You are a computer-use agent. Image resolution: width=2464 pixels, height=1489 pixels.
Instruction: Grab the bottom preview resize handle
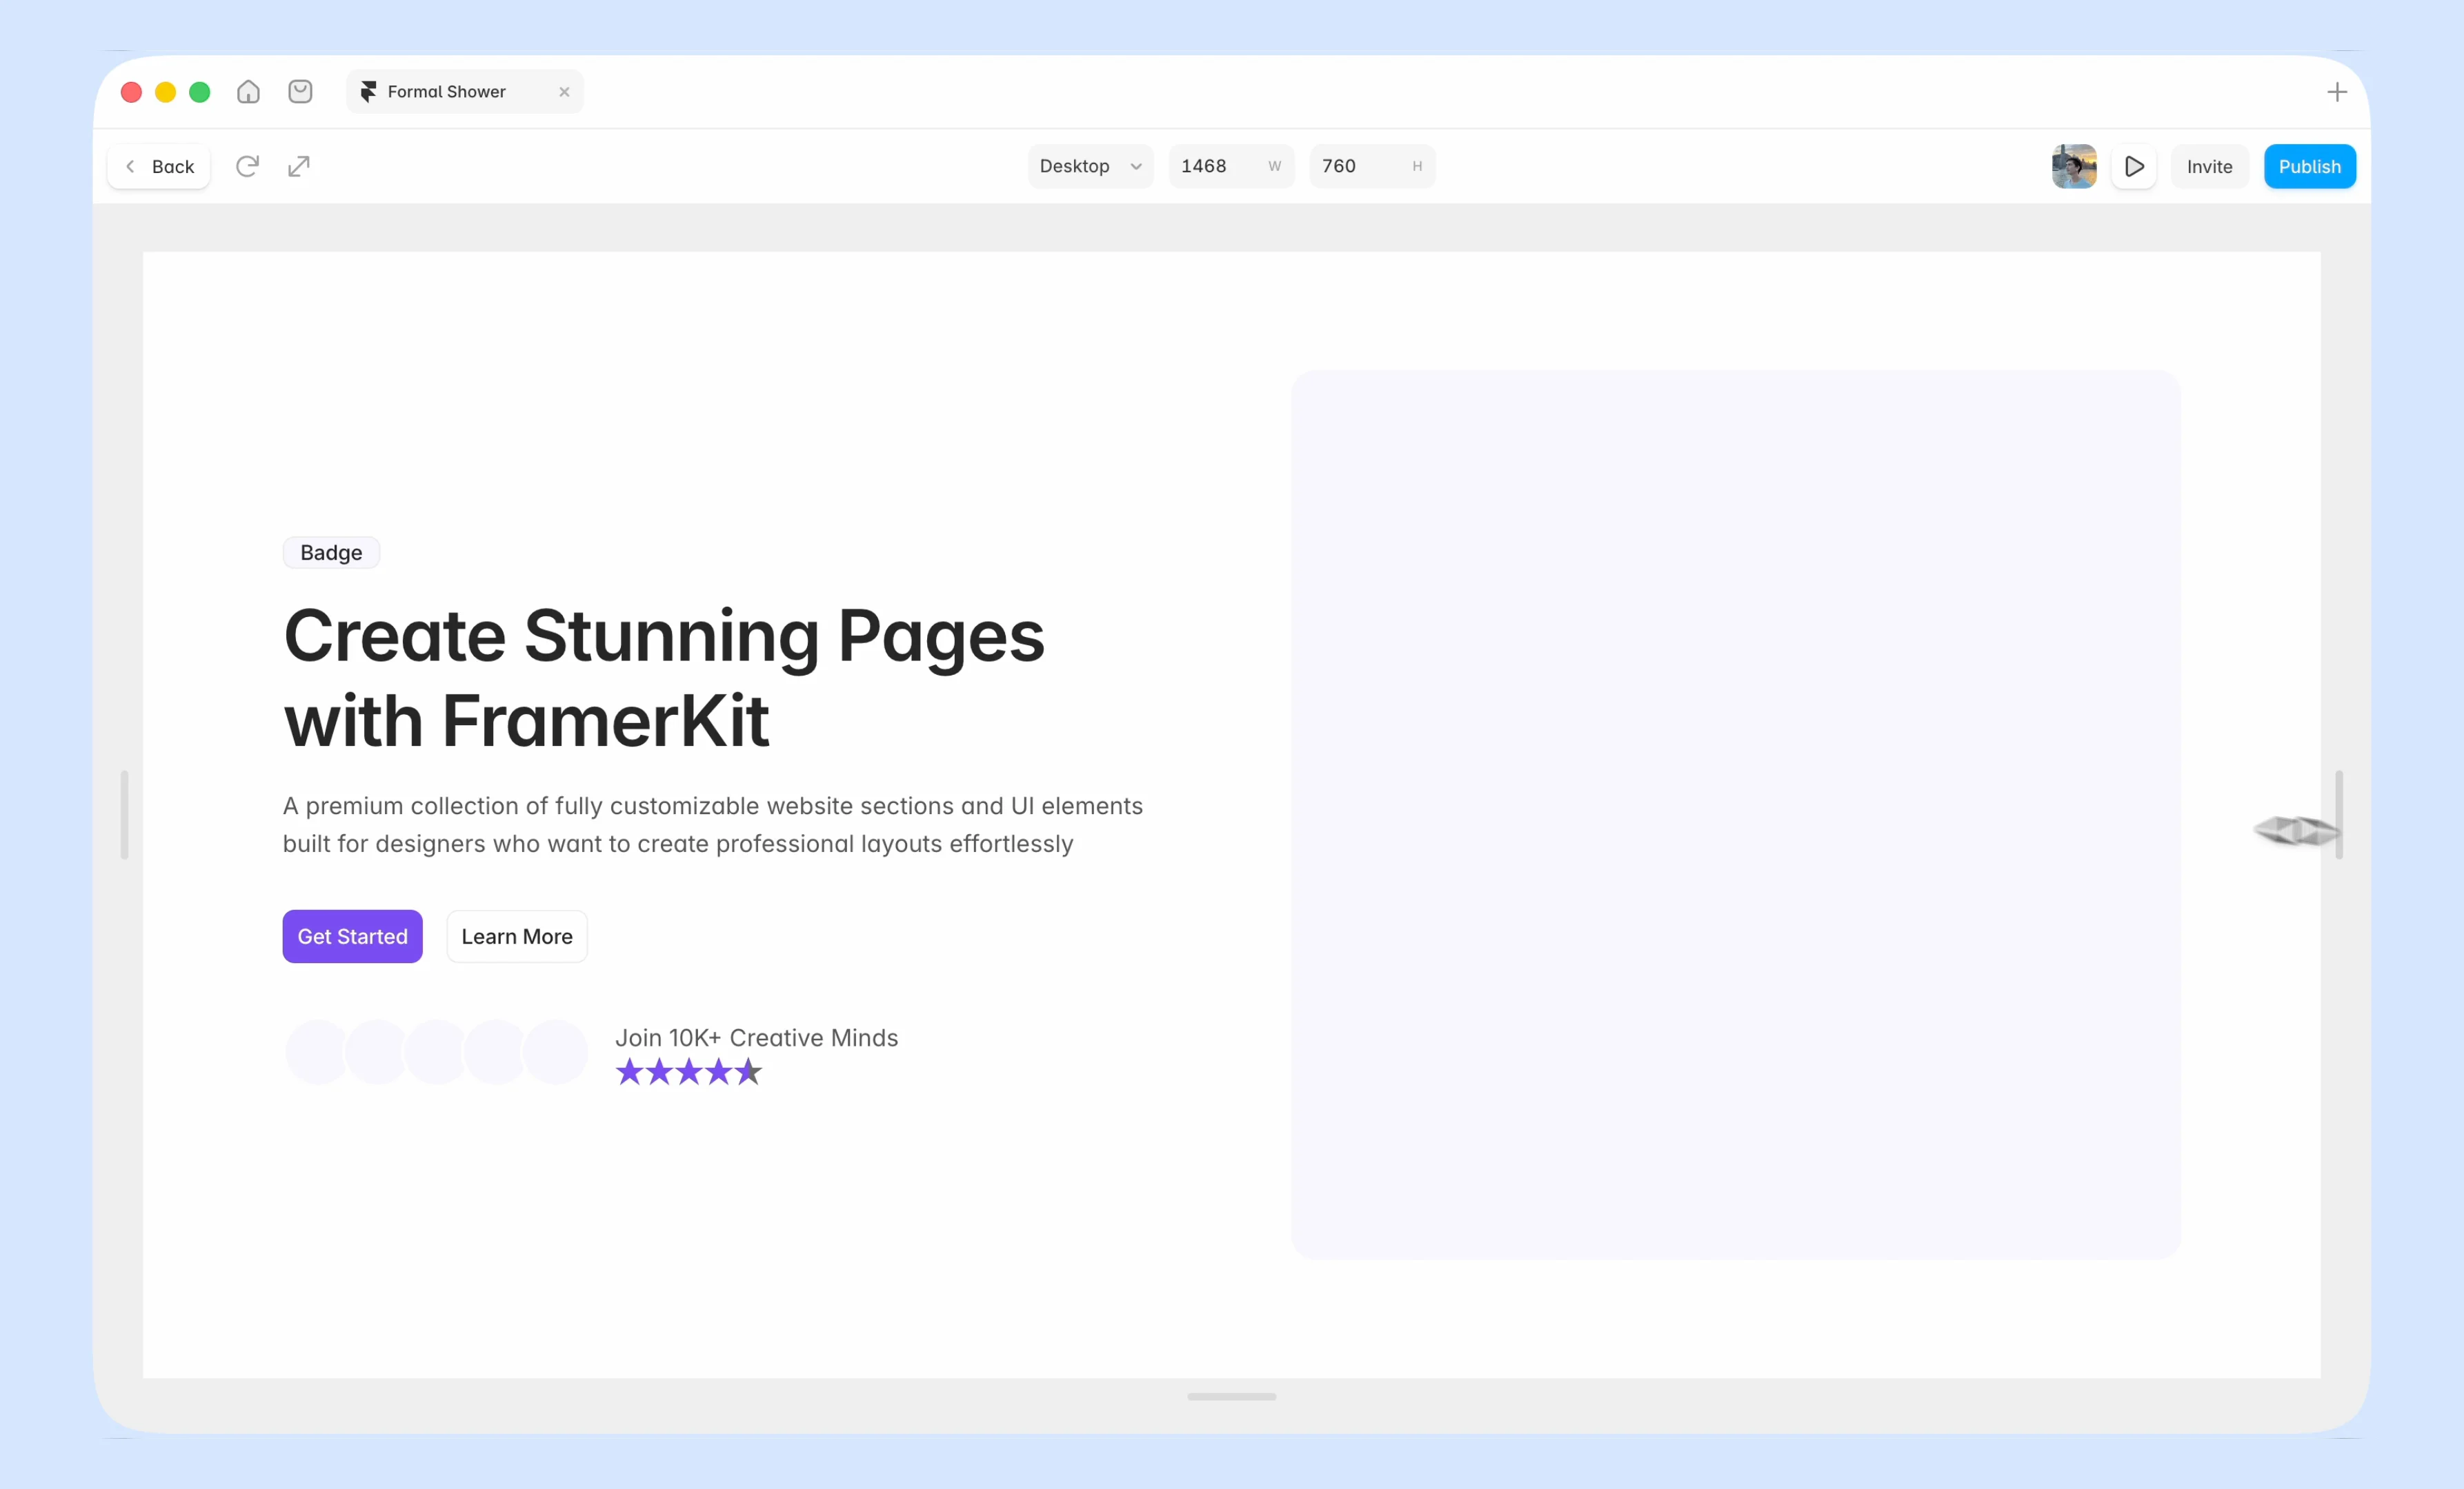(x=1232, y=1396)
